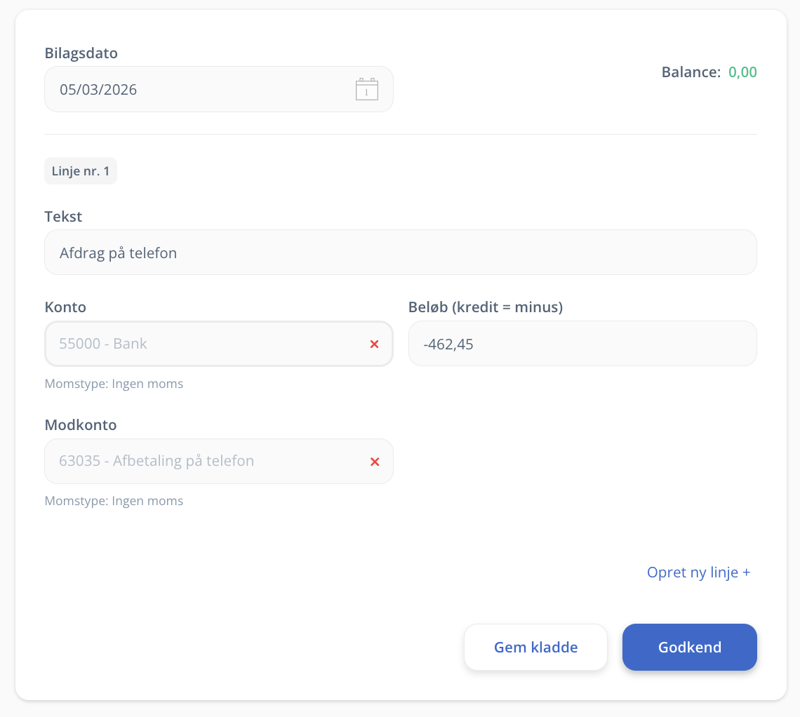
Task: Open the Modkonto dropdown showing 63035
Action: click(x=204, y=462)
